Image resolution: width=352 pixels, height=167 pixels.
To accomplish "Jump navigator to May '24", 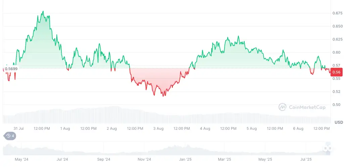I will (21, 159).
